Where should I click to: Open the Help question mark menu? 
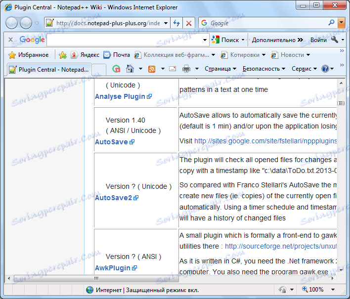[x=327, y=69]
